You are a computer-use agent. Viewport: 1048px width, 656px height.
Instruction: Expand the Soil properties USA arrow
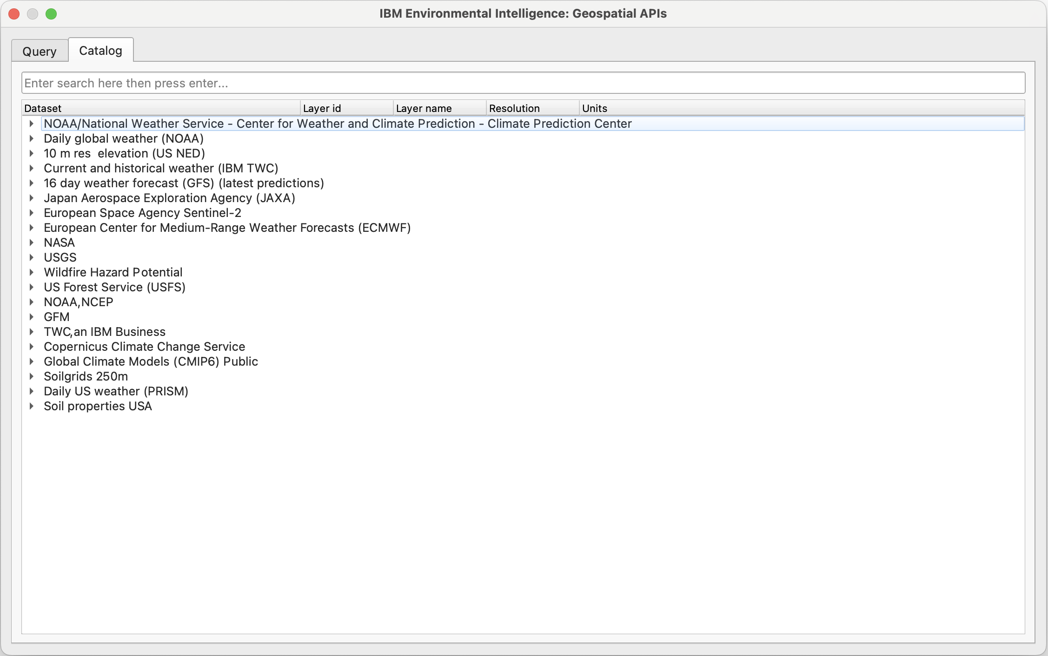(x=31, y=406)
